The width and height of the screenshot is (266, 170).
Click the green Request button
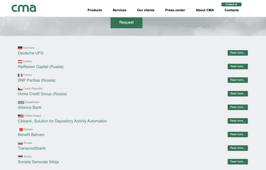[127, 23]
